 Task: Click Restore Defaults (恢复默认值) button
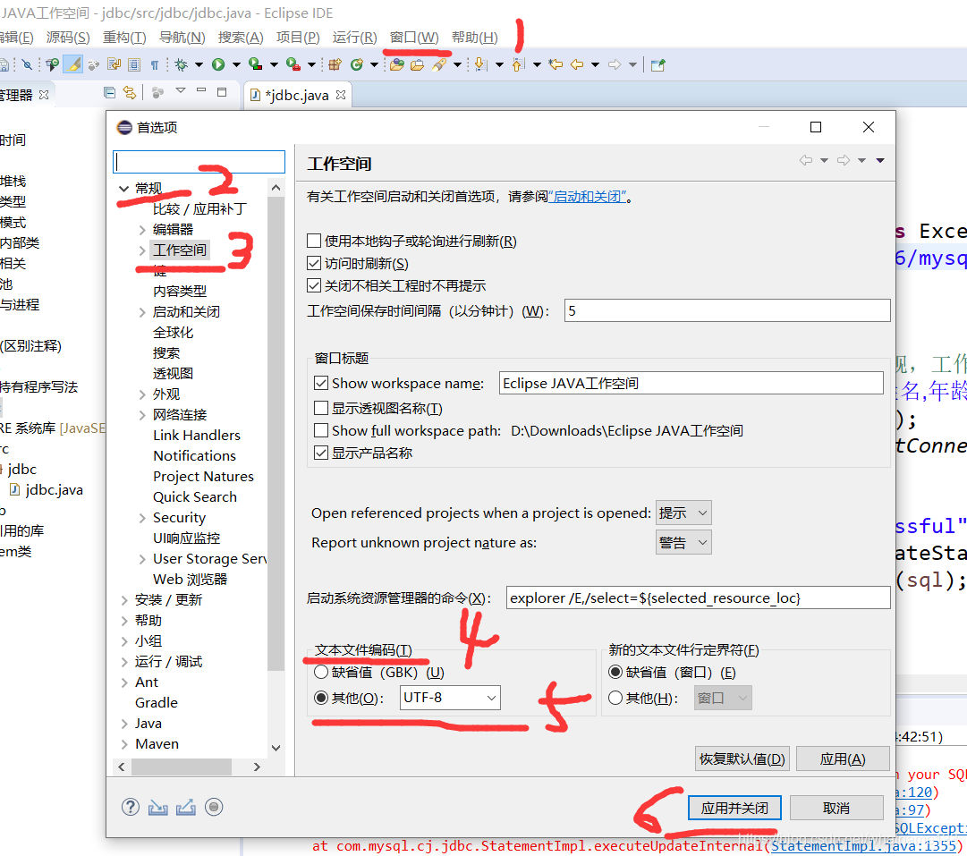pos(742,759)
